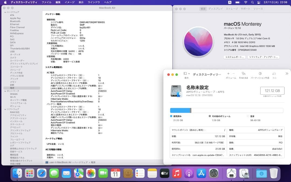
Task: Open Spotlight search in menu bar
Action: coord(252,2)
